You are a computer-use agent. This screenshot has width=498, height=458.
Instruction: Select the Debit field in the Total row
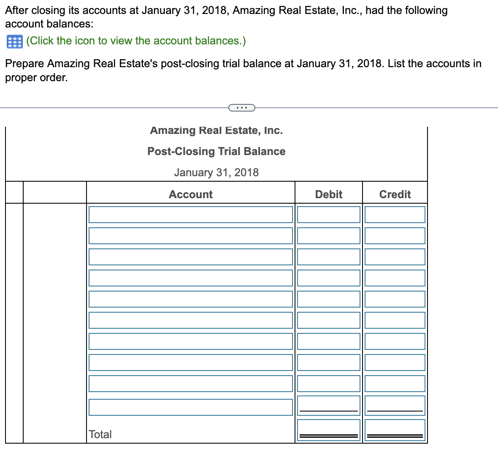click(x=328, y=429)
